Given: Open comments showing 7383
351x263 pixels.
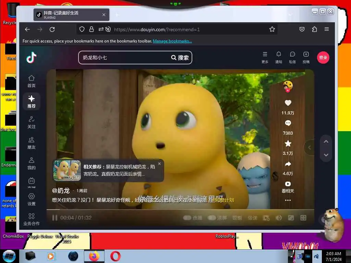Looking at the screenshot, I should point(288,123).
